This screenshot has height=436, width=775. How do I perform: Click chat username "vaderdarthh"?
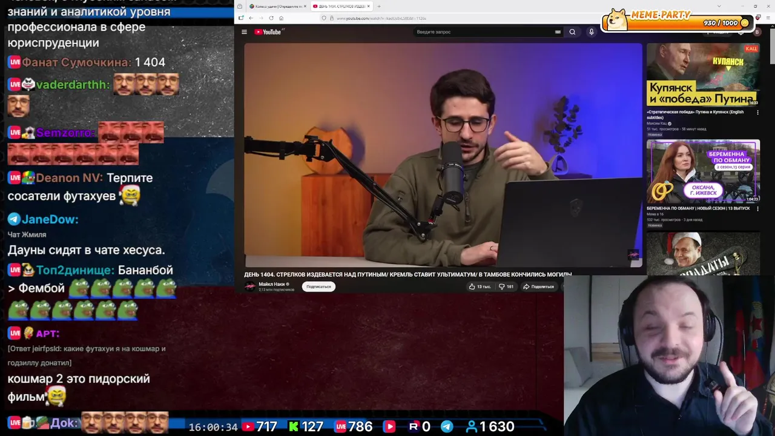click(73, 85)
